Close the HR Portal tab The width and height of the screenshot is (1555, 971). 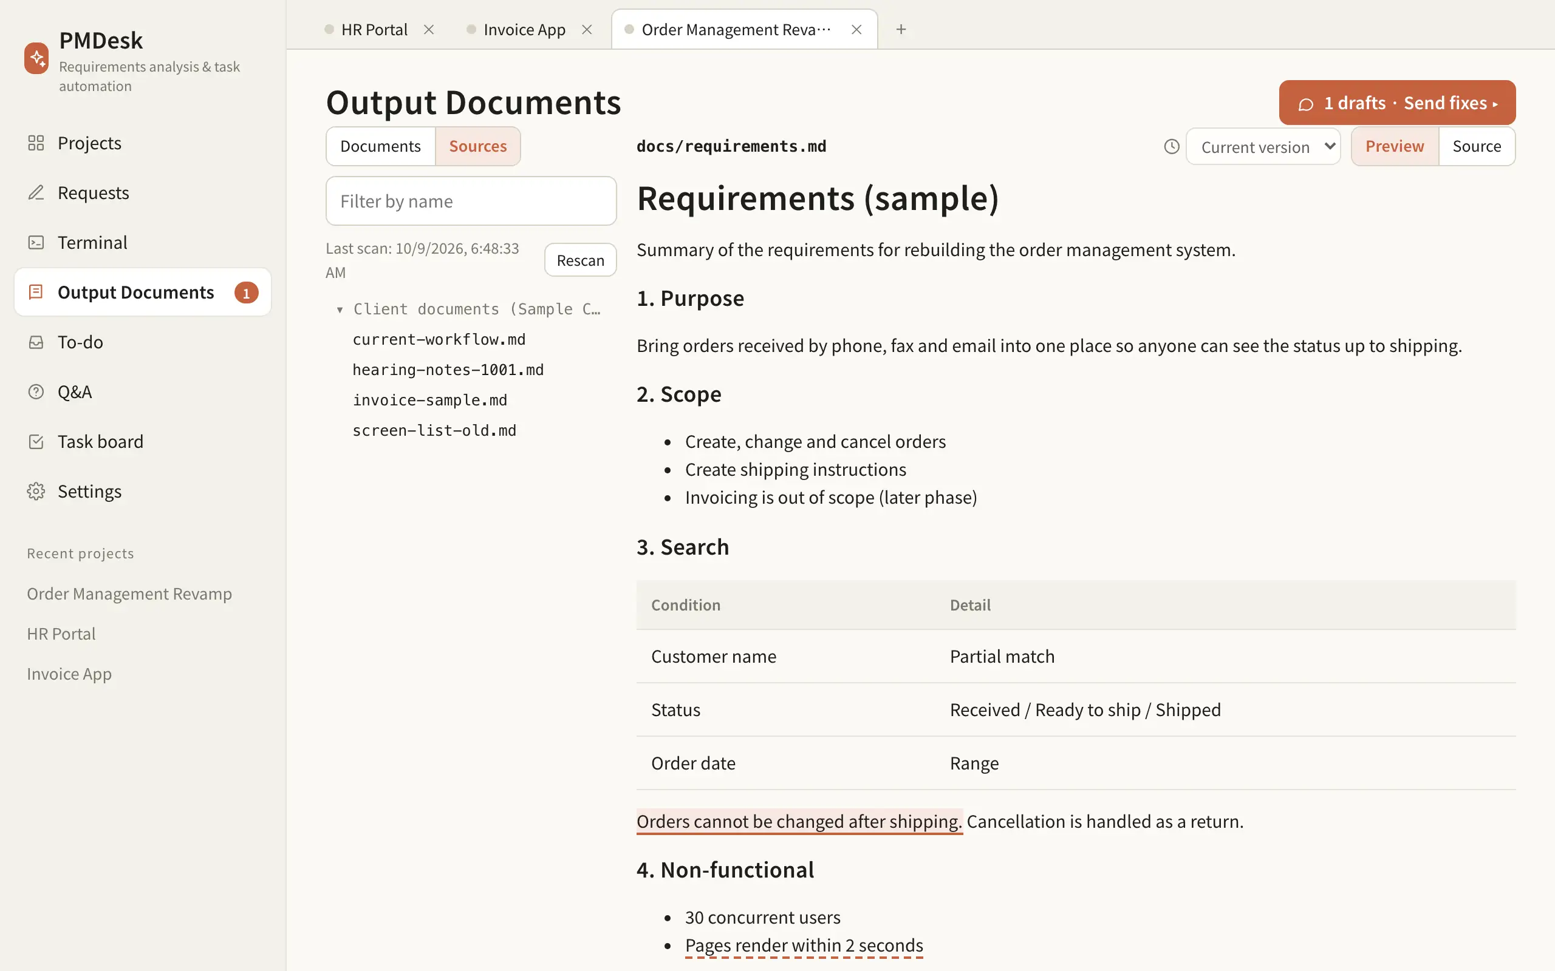(429, 30)
